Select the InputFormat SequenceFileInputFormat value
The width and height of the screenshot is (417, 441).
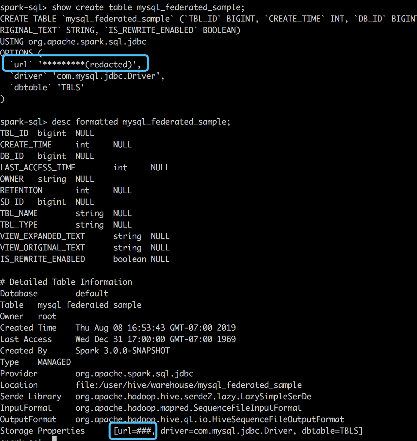[189, 408]
